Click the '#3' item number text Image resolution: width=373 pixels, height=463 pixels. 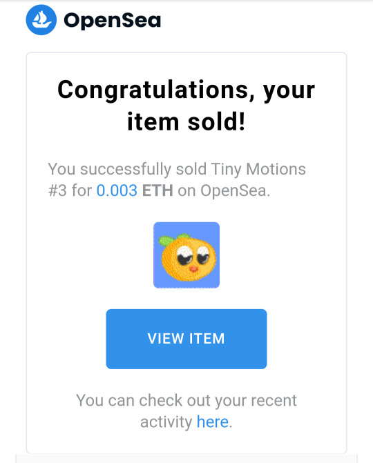point(57,190)
